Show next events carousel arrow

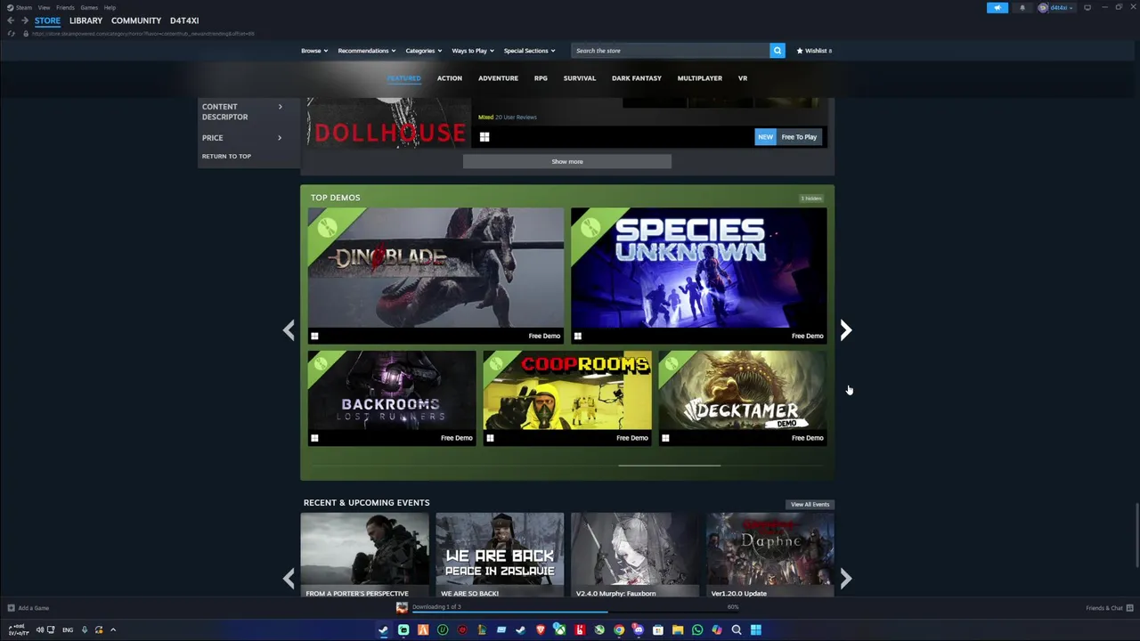tap(846, 579)
